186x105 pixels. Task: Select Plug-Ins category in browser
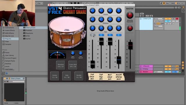pos(10,39)
